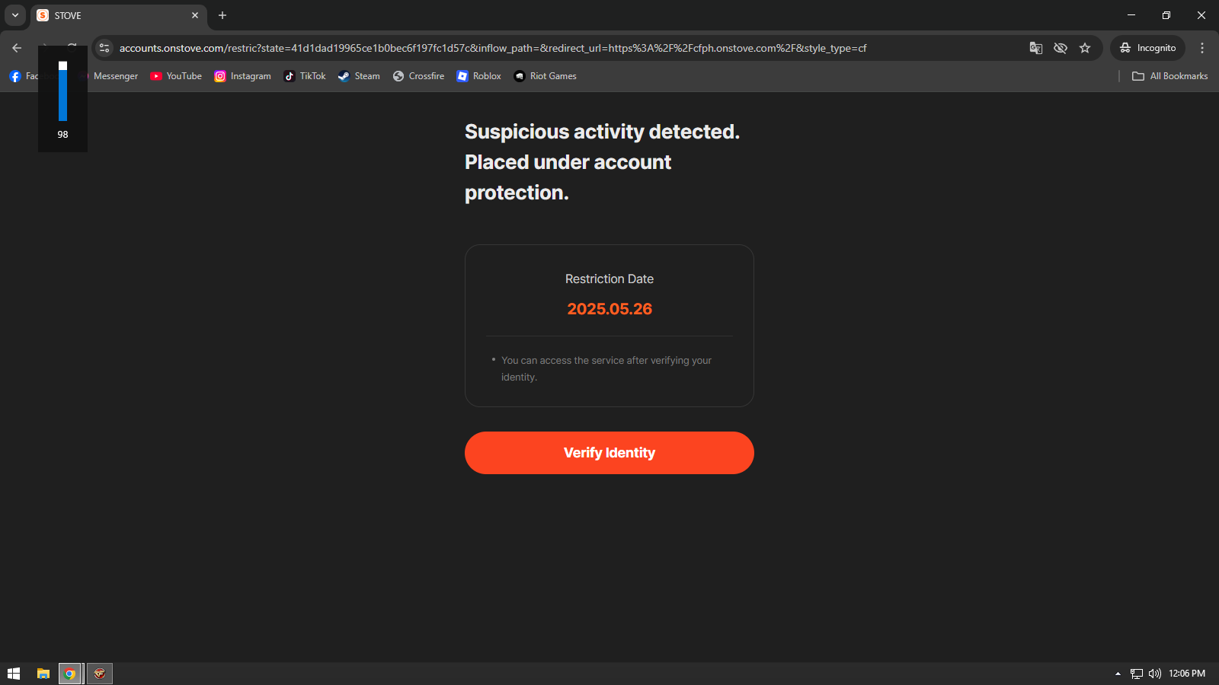Image resolution: width=1219 pixels, height=685 pixels.
Task: Open the TikTok bookmark
Action: tap(305, 76)
